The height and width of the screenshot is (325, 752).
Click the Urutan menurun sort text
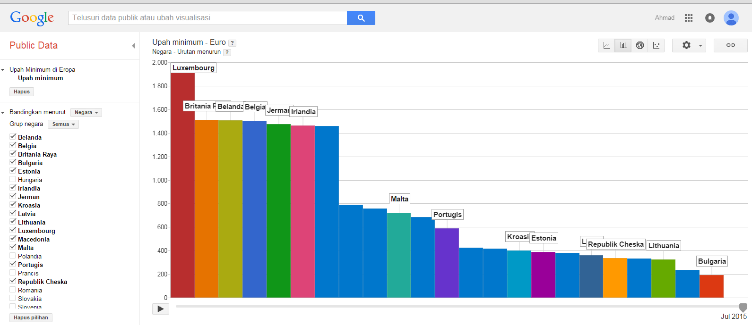tap(199, 52)
